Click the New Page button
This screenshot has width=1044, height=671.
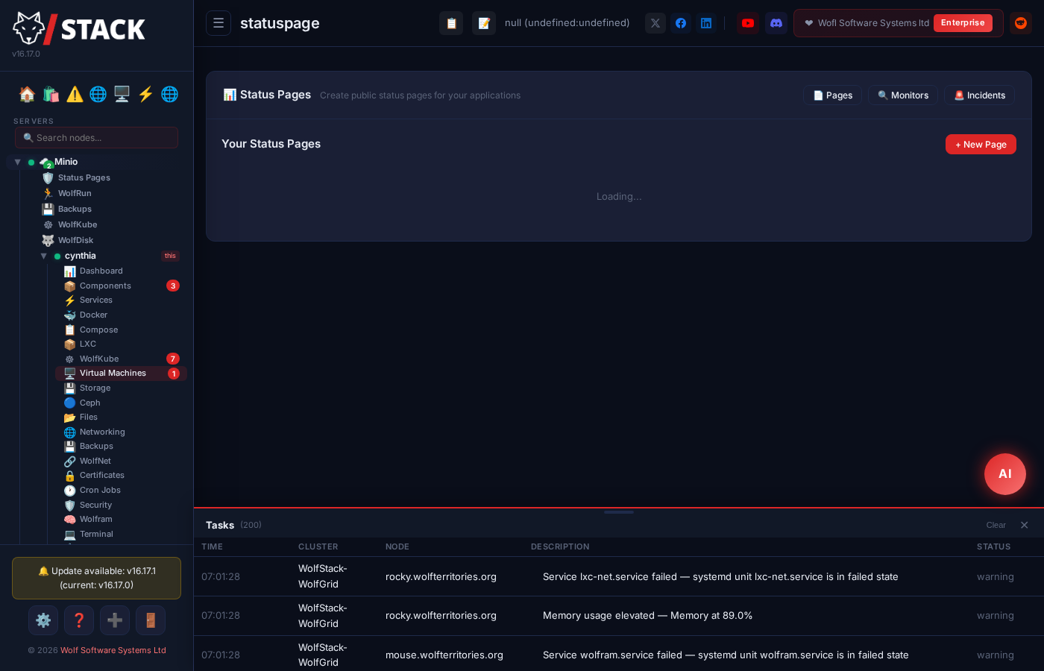tap(981, 145)
